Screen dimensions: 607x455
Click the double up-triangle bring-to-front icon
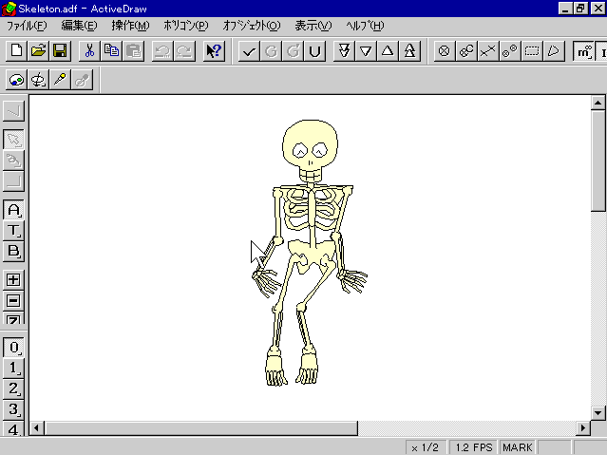(x=409, y=50)
